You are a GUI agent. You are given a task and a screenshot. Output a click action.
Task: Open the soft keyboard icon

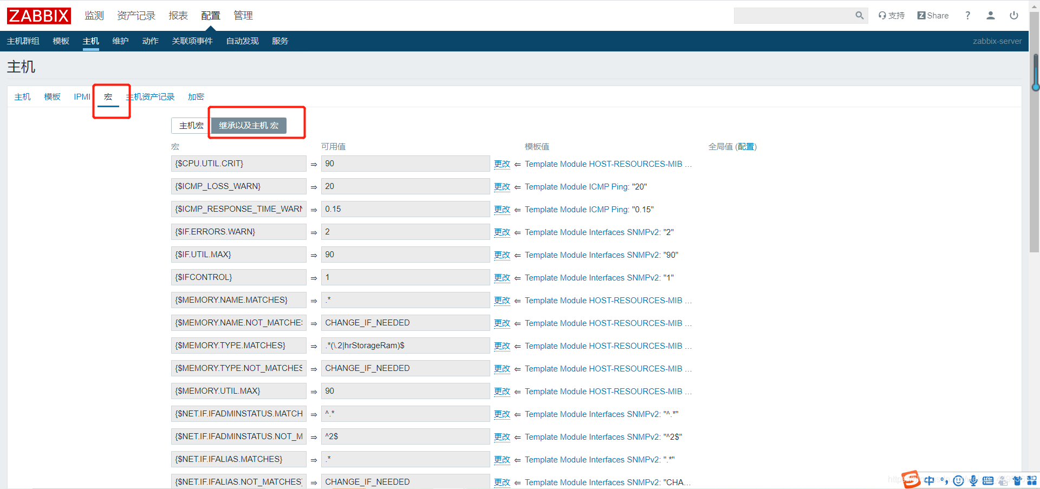point(988,480)
